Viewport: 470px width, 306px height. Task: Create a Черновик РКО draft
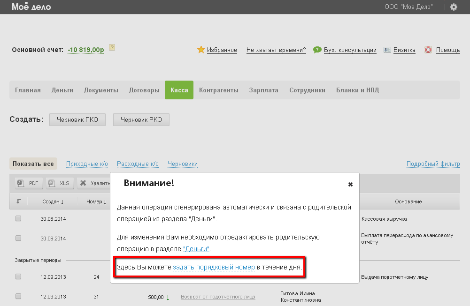coord(141,119)
